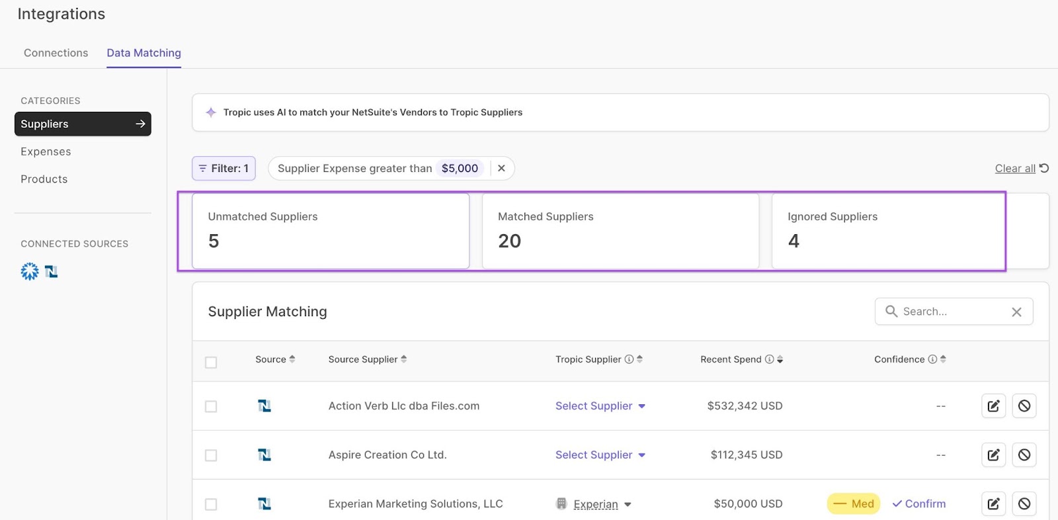The width and height of the screenshot is (1058, 520).
Task: Check the Experian Marketing Solutions checkbox
Action: pyautogui.click(x=211, y=504)
